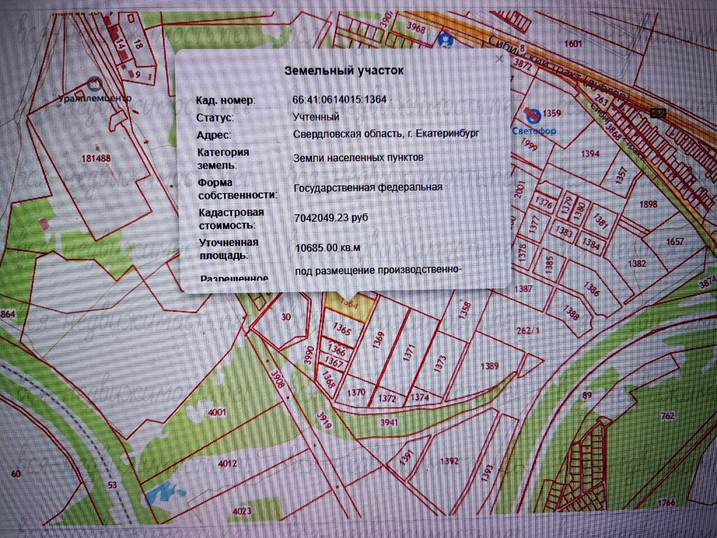Select parcel 1389 on the map

pyautogui.click(x=489, y=365)
